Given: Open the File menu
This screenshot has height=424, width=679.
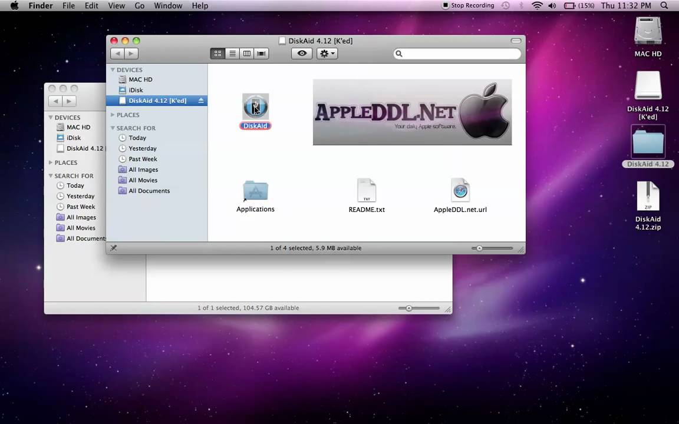Looking at the screenshot, I should [x=69, y=6].
